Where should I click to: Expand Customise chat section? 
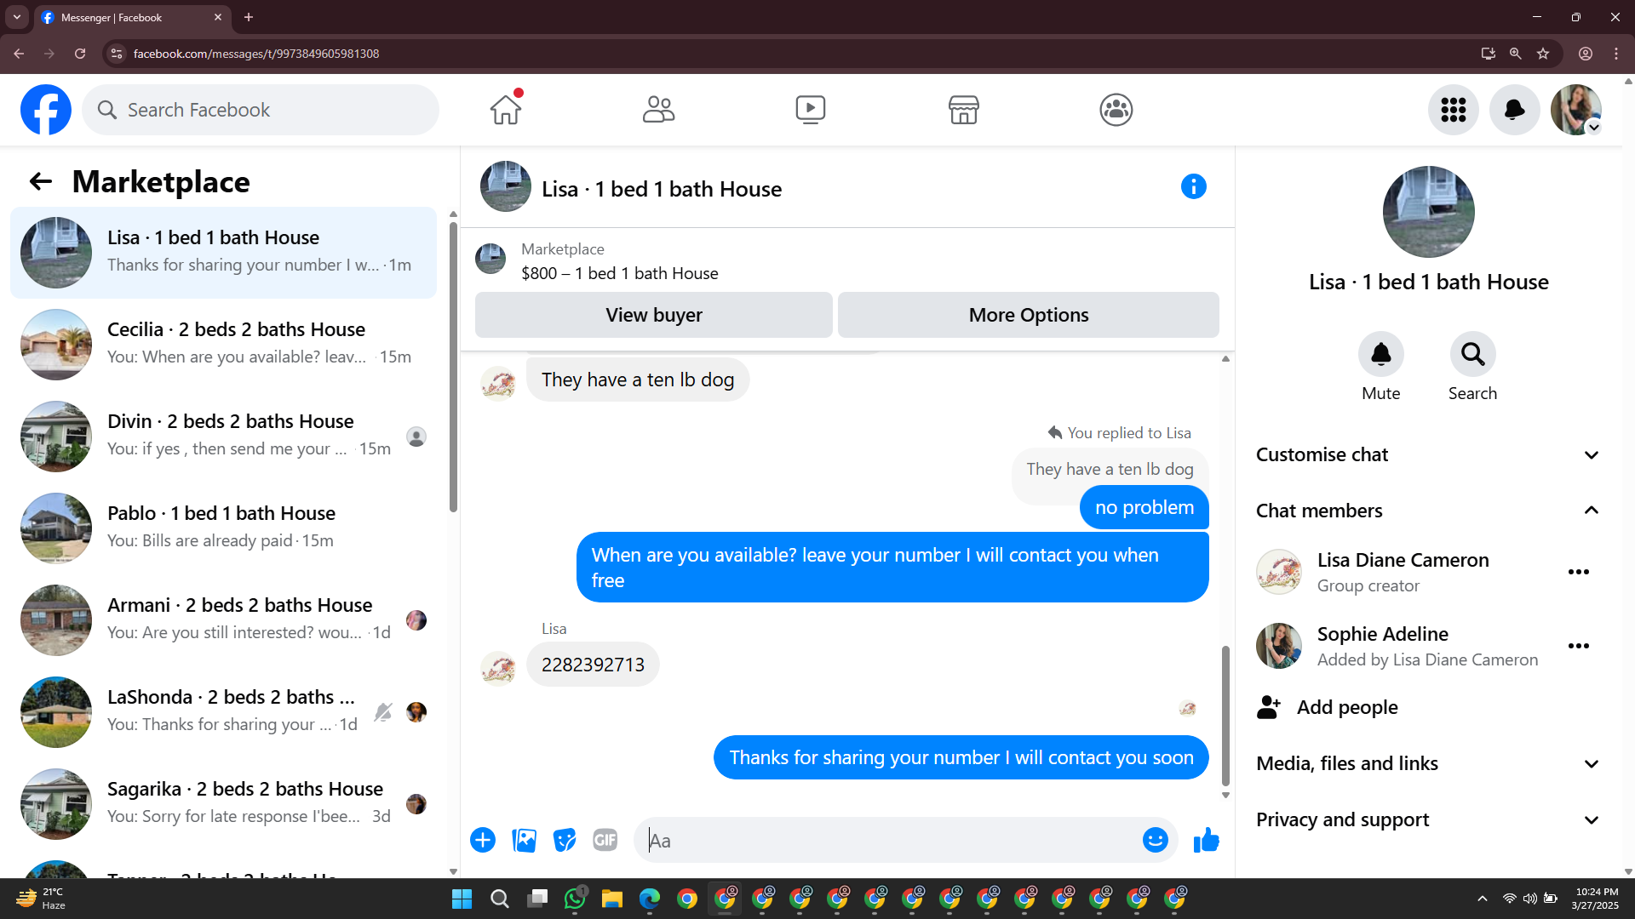[x=1428, y=454]
